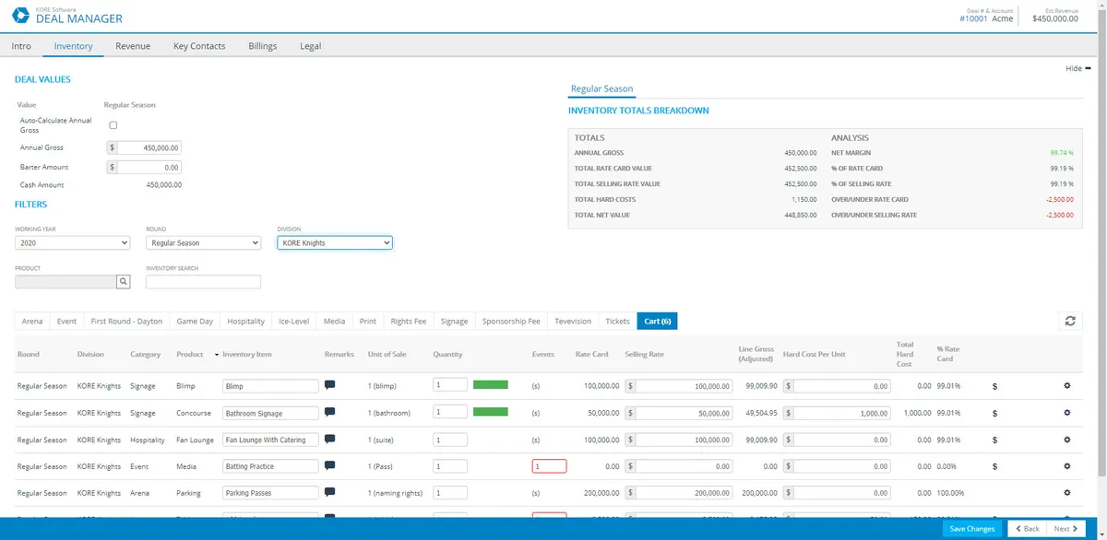This screenshot has height=540, width=1107.
Task: Edit Blimp selling rate field
Action: pyautogui.click(x=684, y=387)
